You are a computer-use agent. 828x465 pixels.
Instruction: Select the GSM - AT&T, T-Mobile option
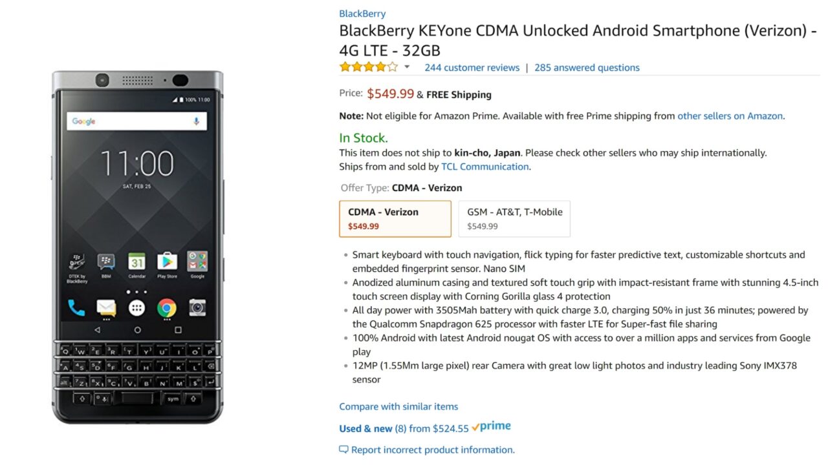514,218
